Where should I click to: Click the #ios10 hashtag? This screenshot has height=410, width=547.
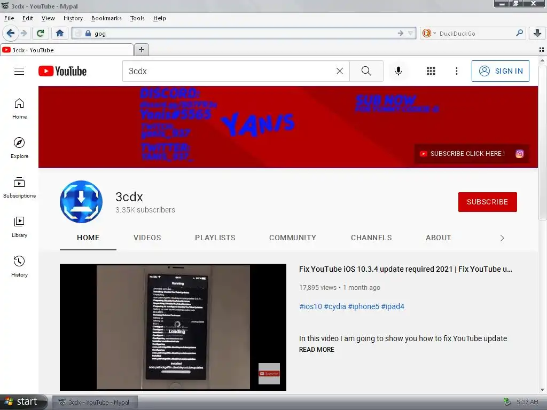pyautogui.click(x=310, y=306)
